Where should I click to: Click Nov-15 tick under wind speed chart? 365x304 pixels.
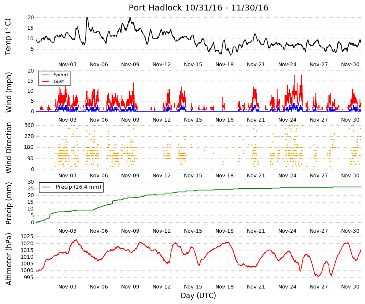point(193,120)
